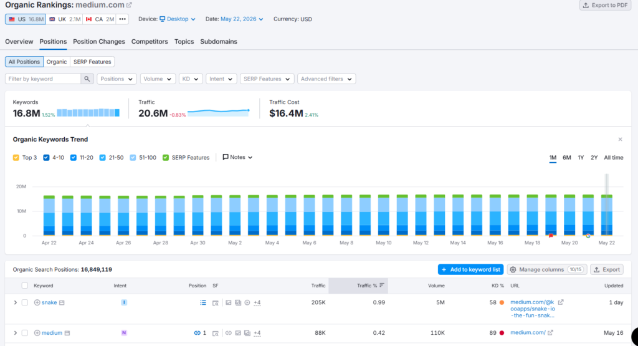
Task: Select 6M chart time range
Action: tap(566, 158)
